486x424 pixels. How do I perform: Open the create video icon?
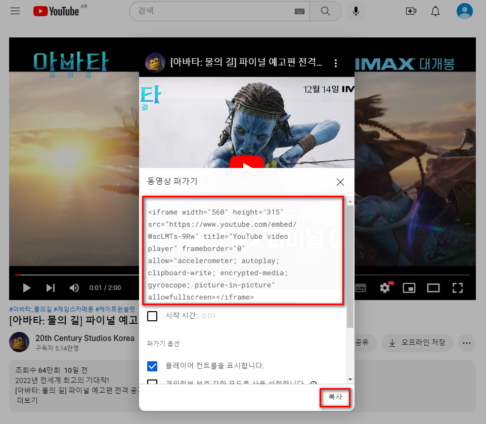pyautogui.click(x=411, y=11)
